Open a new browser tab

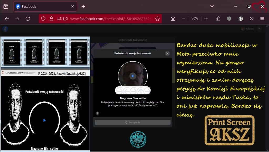(x=83, y=6)
